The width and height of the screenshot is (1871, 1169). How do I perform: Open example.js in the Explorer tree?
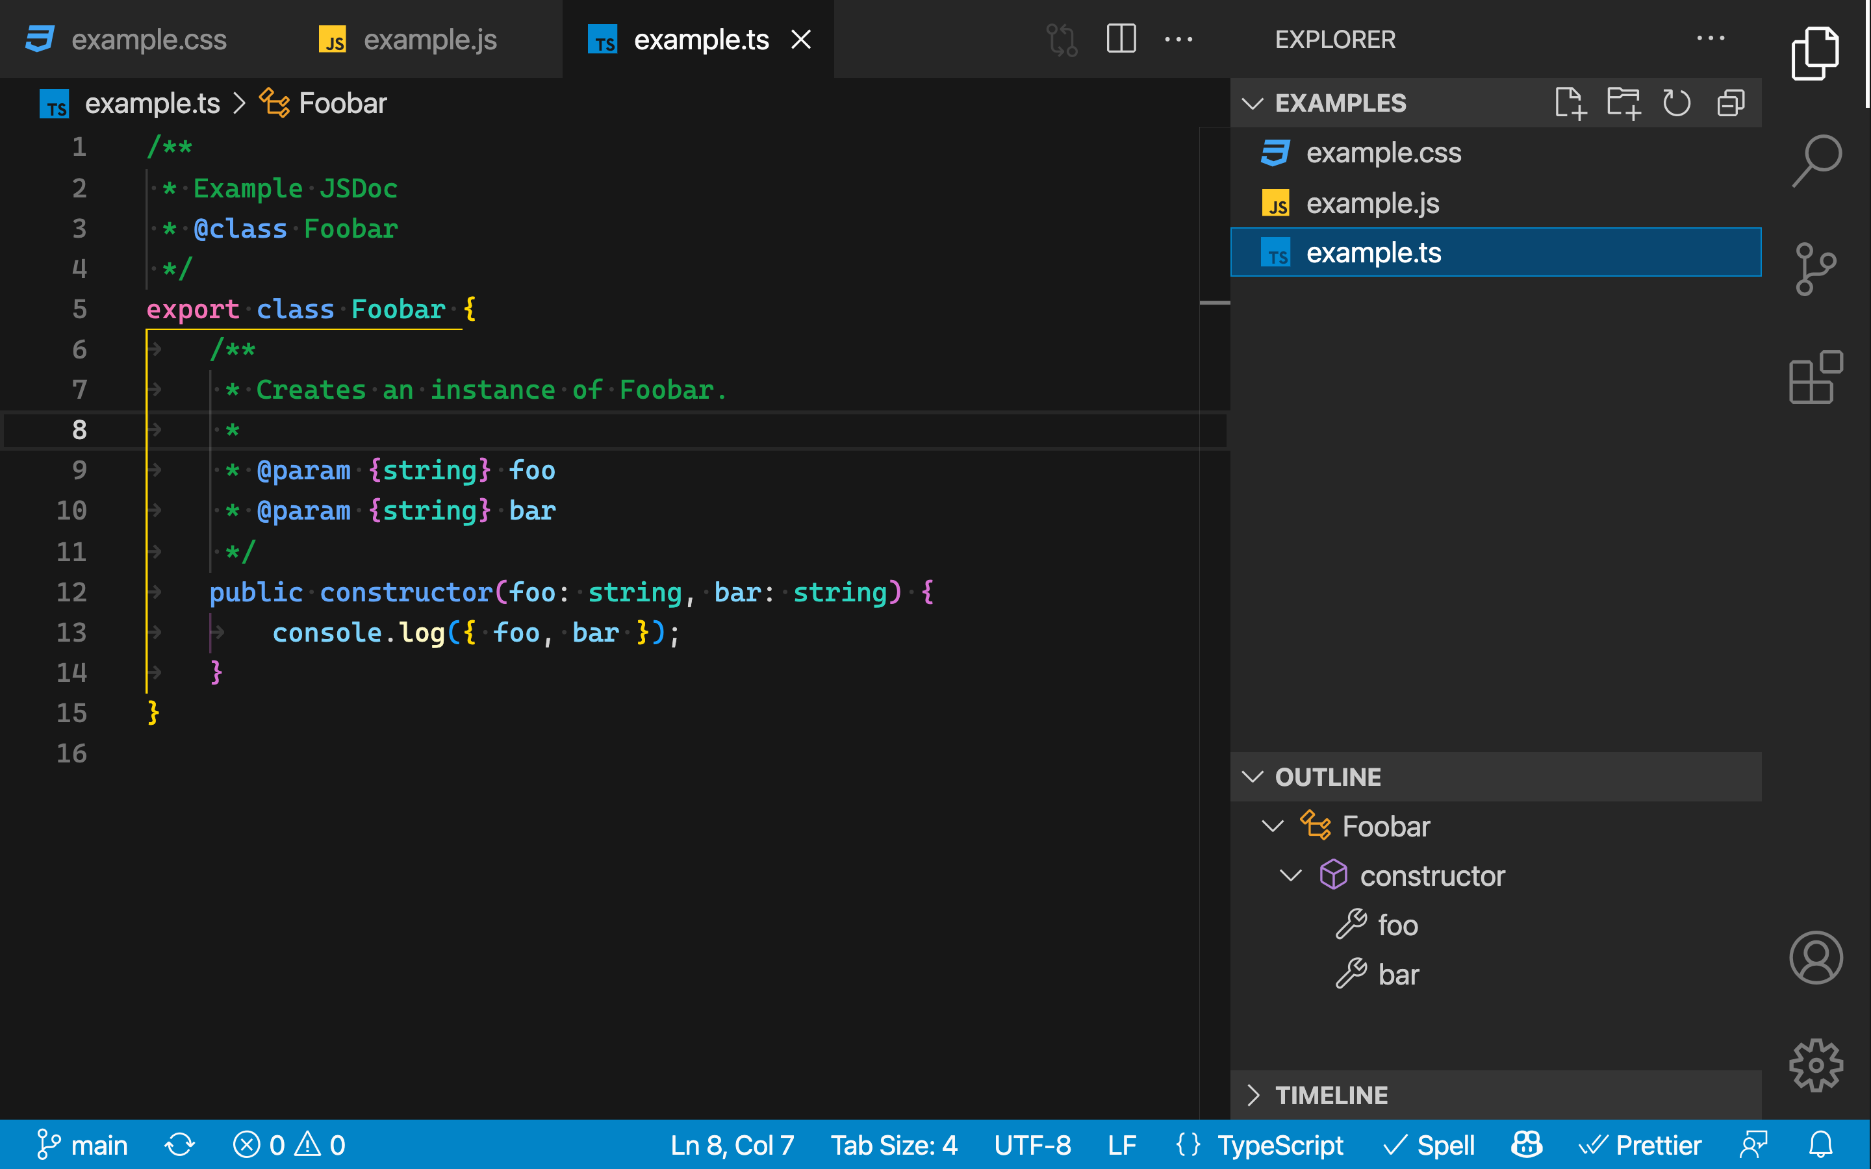(x=1372, y=203)
